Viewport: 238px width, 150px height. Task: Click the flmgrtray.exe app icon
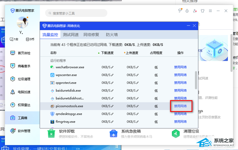tap(52, 122)
